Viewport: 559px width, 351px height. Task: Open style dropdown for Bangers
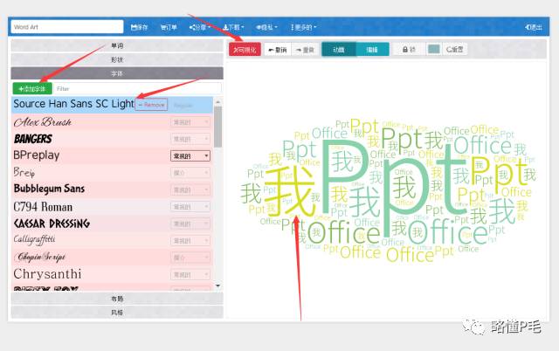click(x=190, y=139)
